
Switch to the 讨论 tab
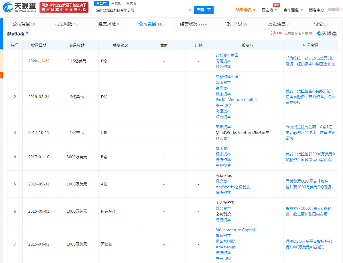(321, 24)
